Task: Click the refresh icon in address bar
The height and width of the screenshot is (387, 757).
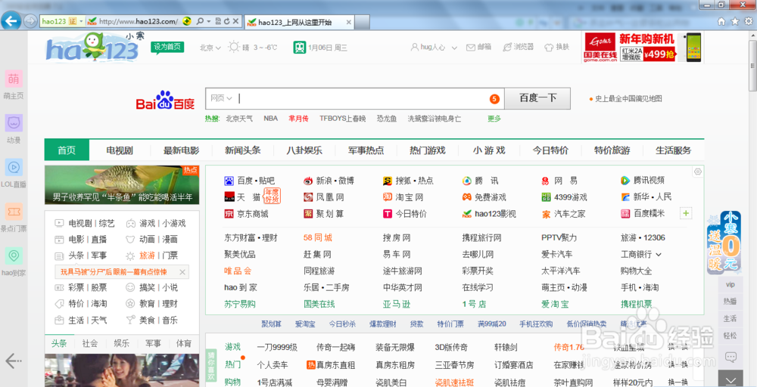Action: (227, 21)
